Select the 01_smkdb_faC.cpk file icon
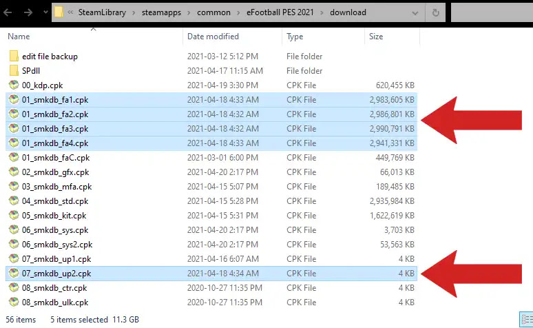533x328 pixels. point(14,157)
